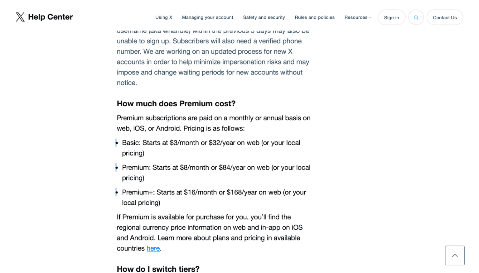The height and width of the screenshot is (273, 479).
Task: Click the "How much does Premium cost?" heading
Action: [x=176, y=103]
